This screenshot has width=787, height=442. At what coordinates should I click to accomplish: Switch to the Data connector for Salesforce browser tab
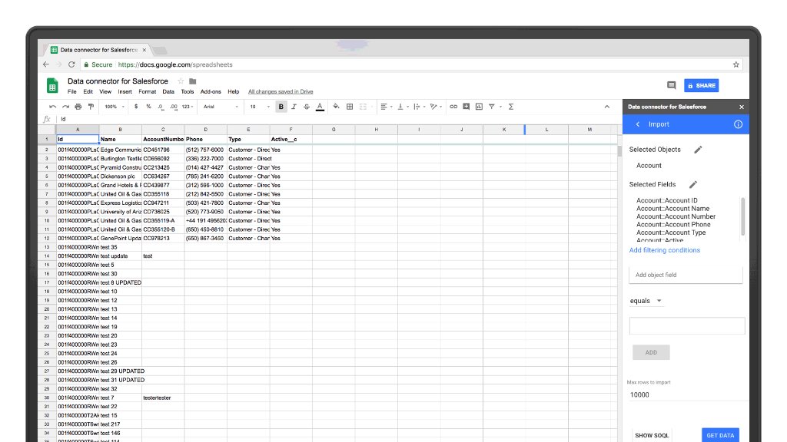(x=98, y=48)
